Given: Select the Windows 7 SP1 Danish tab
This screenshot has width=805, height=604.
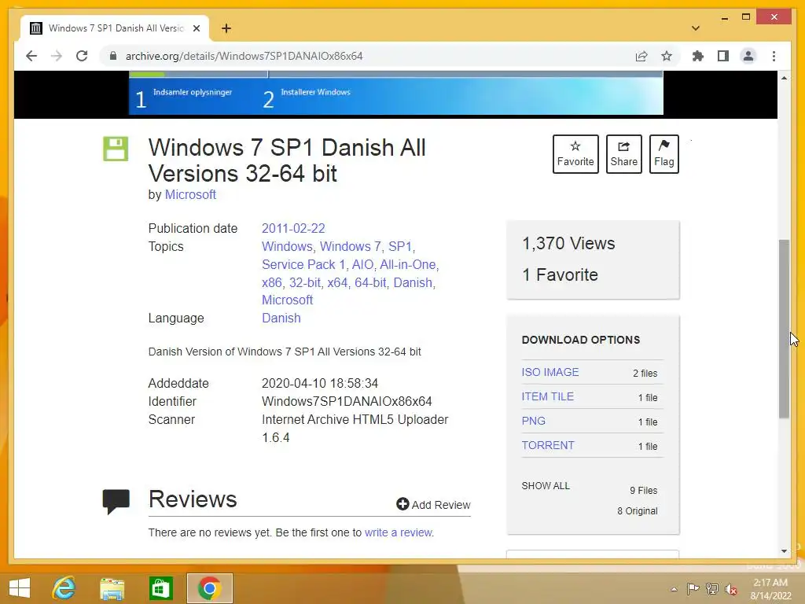Looking at the screenshot, I should pos(115,28).
